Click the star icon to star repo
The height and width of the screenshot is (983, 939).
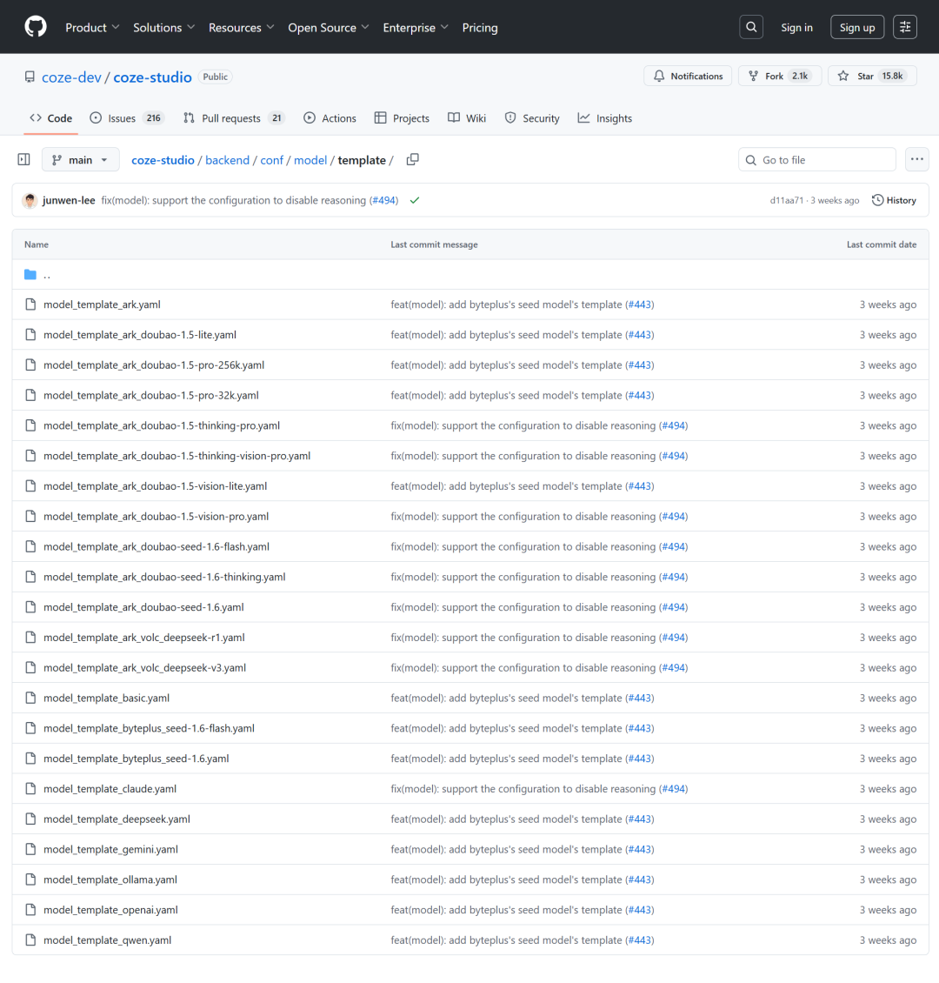pyautogui.click(x=843, y=76)
